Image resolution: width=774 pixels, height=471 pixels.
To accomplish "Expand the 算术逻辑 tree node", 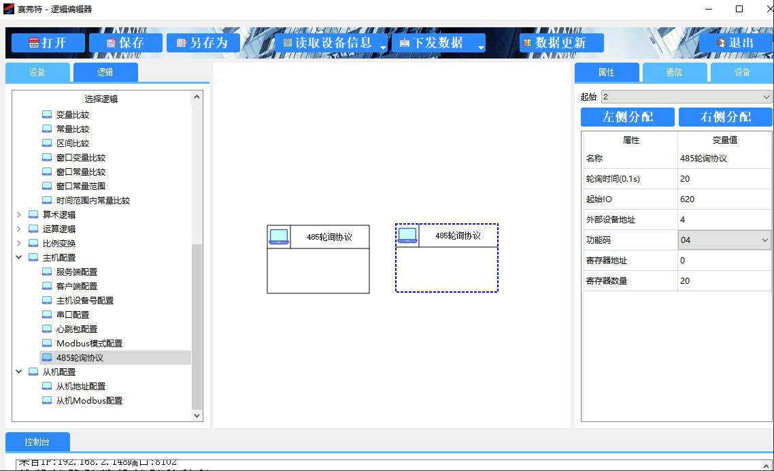I will (19, 215).
